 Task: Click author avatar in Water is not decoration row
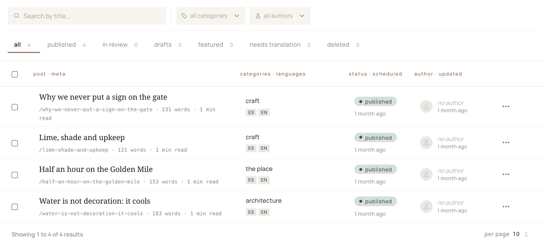tap(426, 206)
